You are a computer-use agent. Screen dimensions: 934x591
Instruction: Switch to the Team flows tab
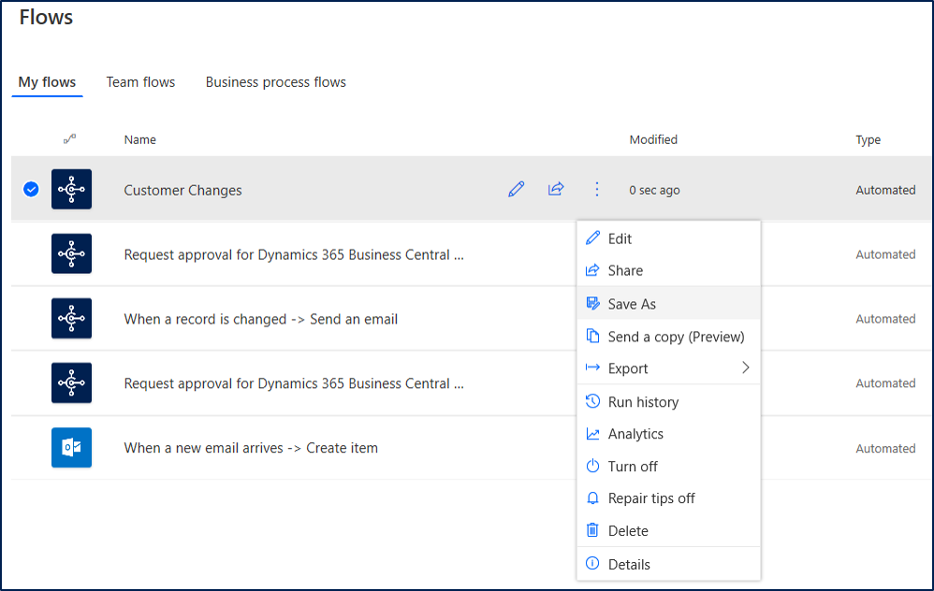(140, 82)
